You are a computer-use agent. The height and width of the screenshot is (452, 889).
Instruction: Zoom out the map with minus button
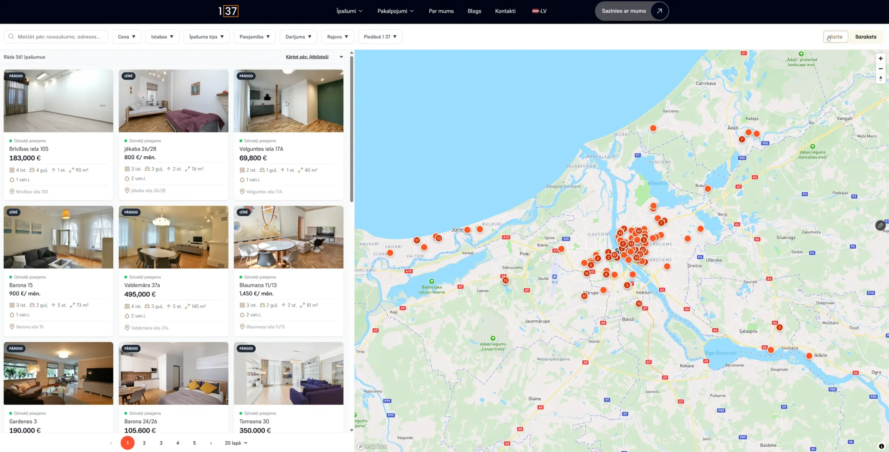[x=881, y=69]
